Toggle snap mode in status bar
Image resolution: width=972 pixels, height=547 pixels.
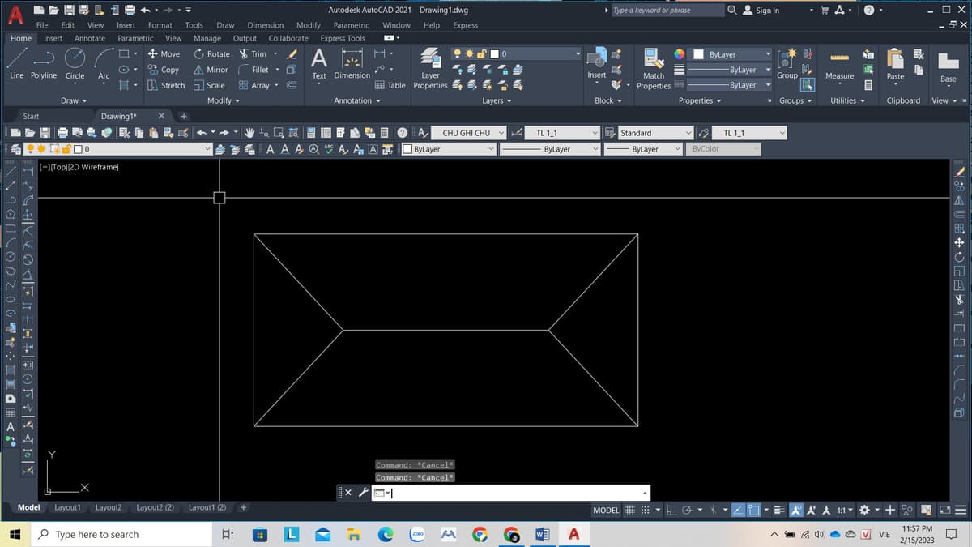(646, 511)
